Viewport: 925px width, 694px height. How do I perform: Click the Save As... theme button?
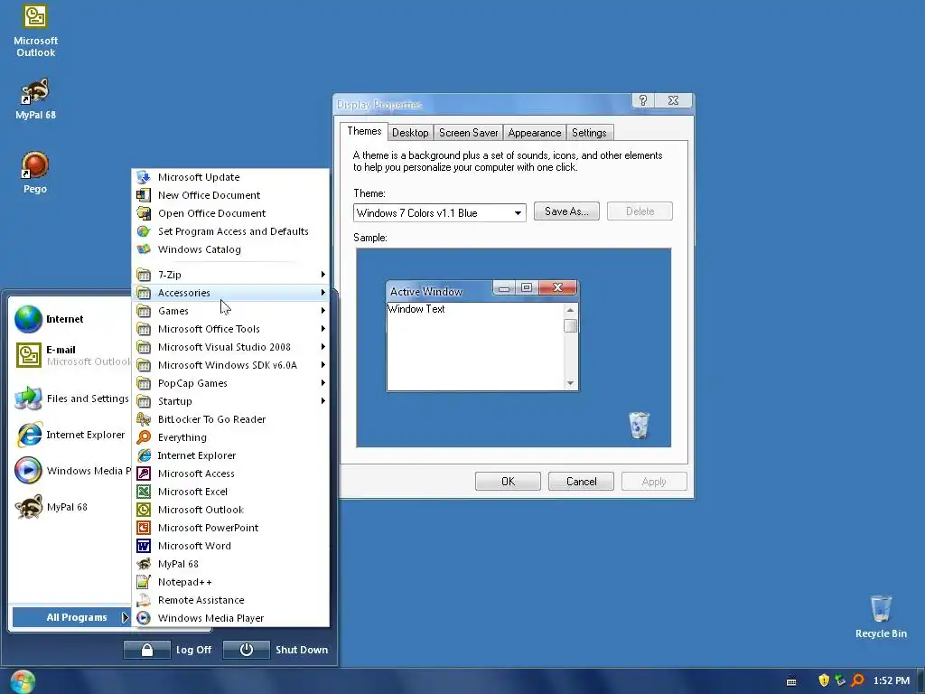coord(566,211)
